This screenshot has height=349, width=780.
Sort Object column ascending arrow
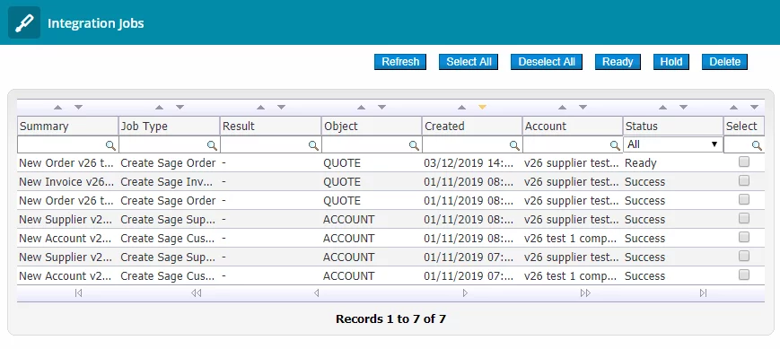[x=362, y=107]
